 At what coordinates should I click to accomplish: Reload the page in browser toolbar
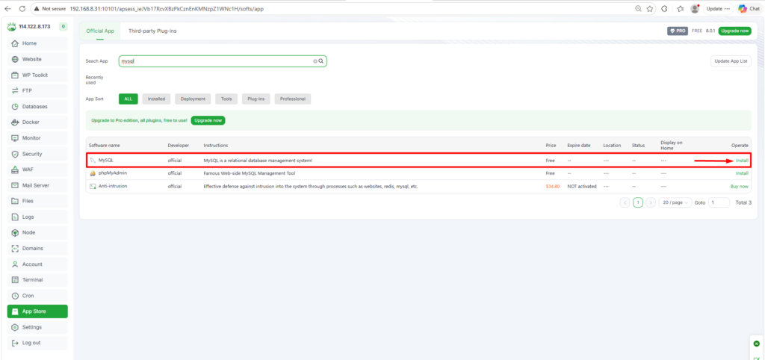(x=22, y=8)
